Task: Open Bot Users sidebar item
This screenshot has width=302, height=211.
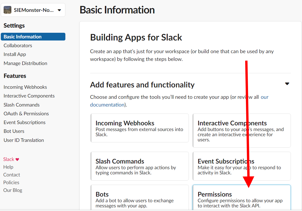Action: (x=14, y=131)
